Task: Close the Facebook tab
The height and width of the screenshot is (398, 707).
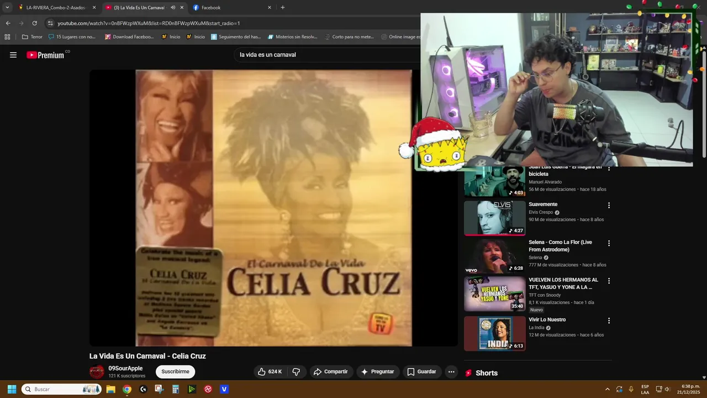Action: tap(270, 8)
